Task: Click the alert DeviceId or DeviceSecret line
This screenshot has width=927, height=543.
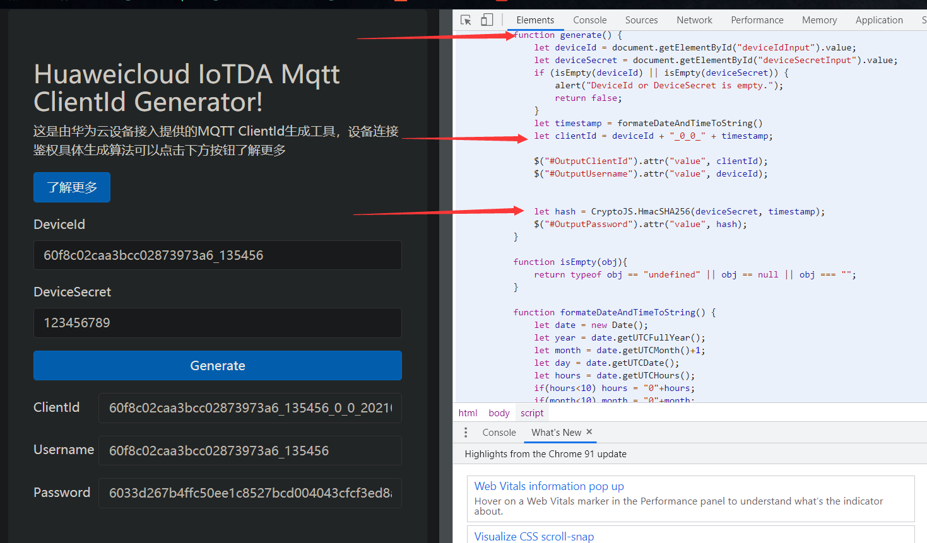Action: click(x=669, y=86)
